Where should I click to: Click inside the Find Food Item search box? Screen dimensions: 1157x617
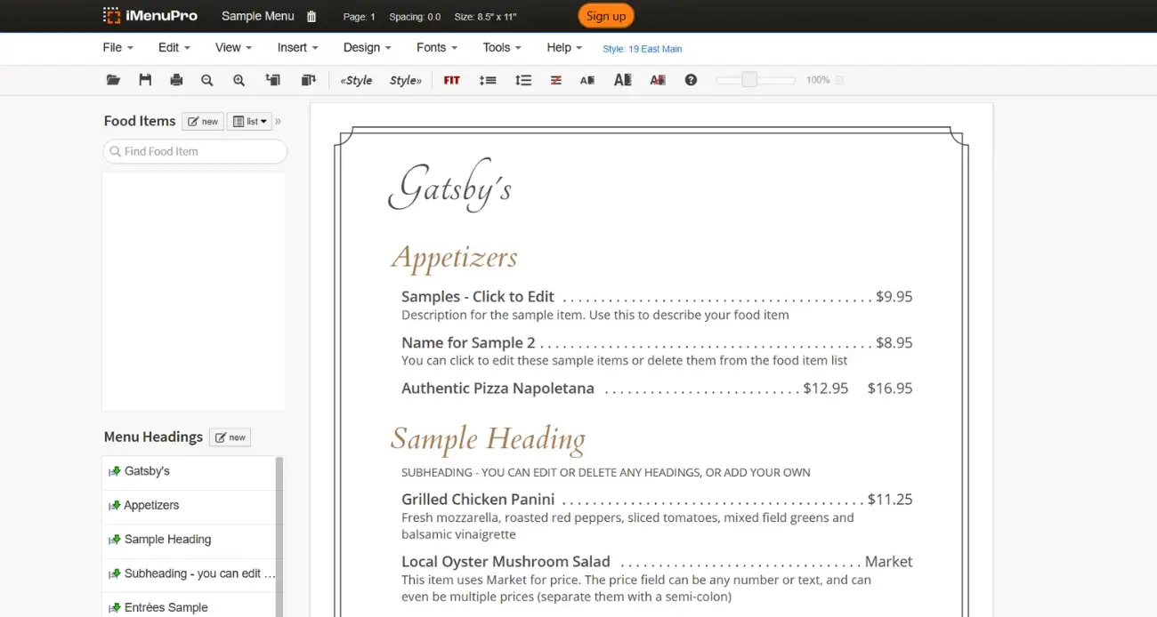(194, 151)
